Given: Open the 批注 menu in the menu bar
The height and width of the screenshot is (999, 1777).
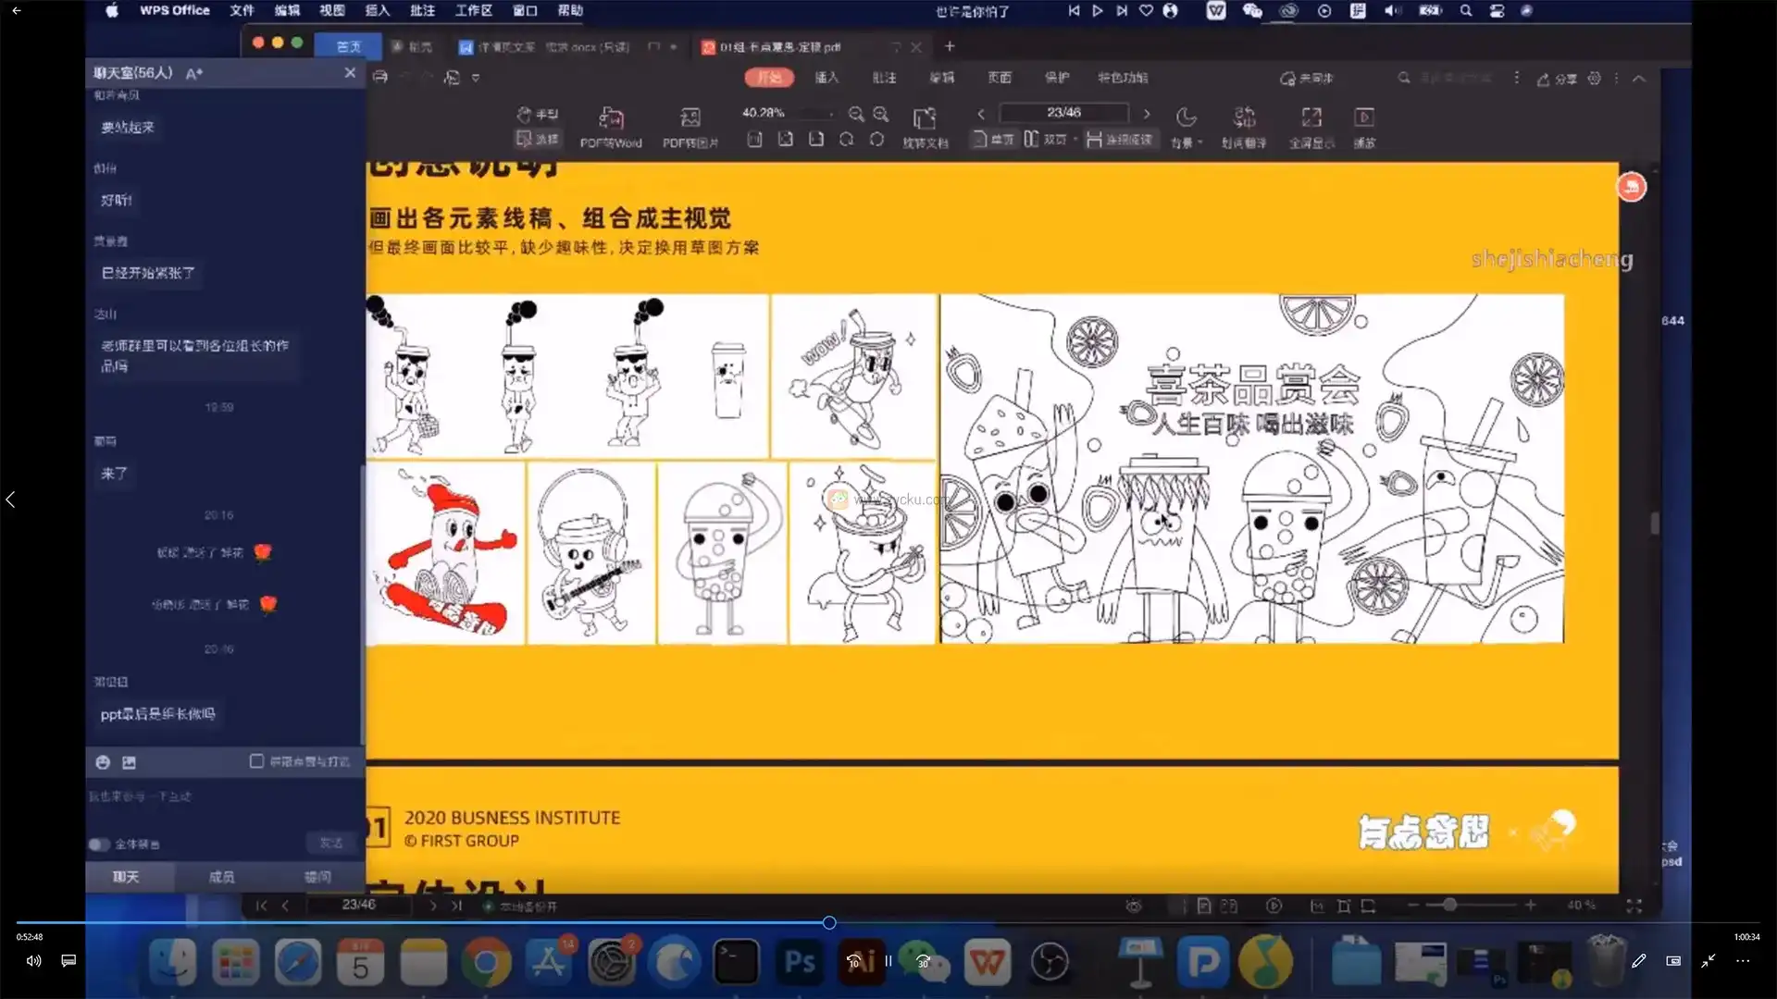Looking at the screenshot, I should click(x=422, y=11).
